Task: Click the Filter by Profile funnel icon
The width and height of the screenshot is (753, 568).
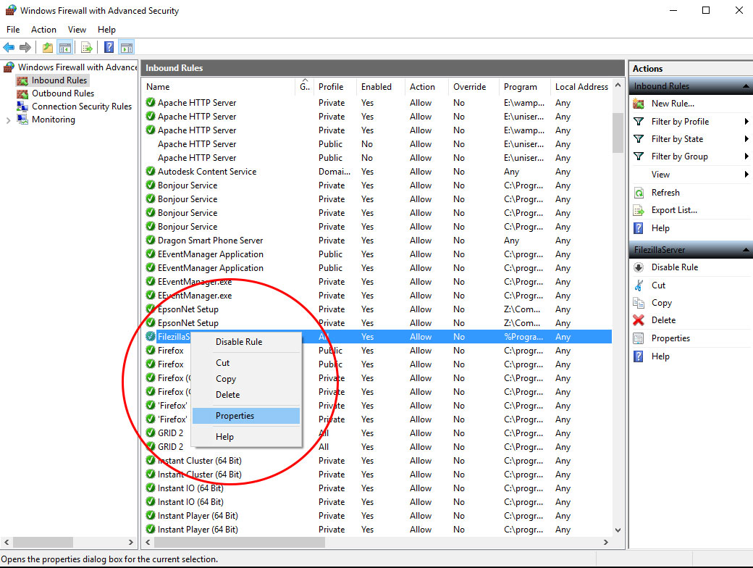Action: [x=639, y=122]
